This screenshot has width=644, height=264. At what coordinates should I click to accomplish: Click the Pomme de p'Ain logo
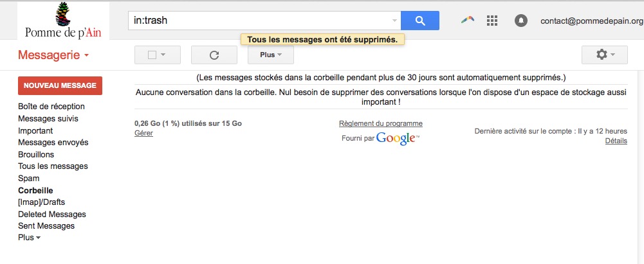(x=63, y=21)
